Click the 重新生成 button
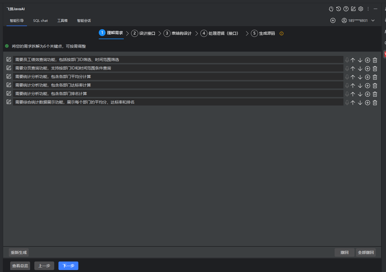386x272 pixels. pyautogui.click(x=19, y=252)
